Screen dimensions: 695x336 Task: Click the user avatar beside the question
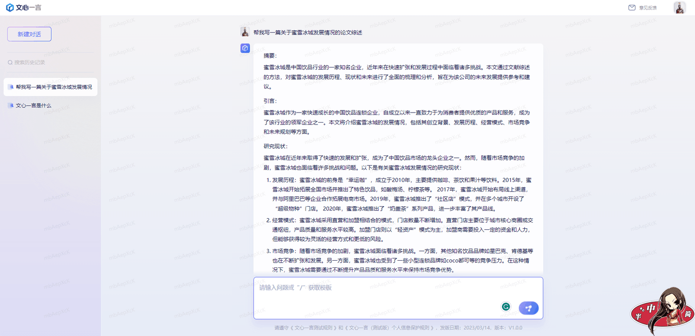[x=245, y=32]
